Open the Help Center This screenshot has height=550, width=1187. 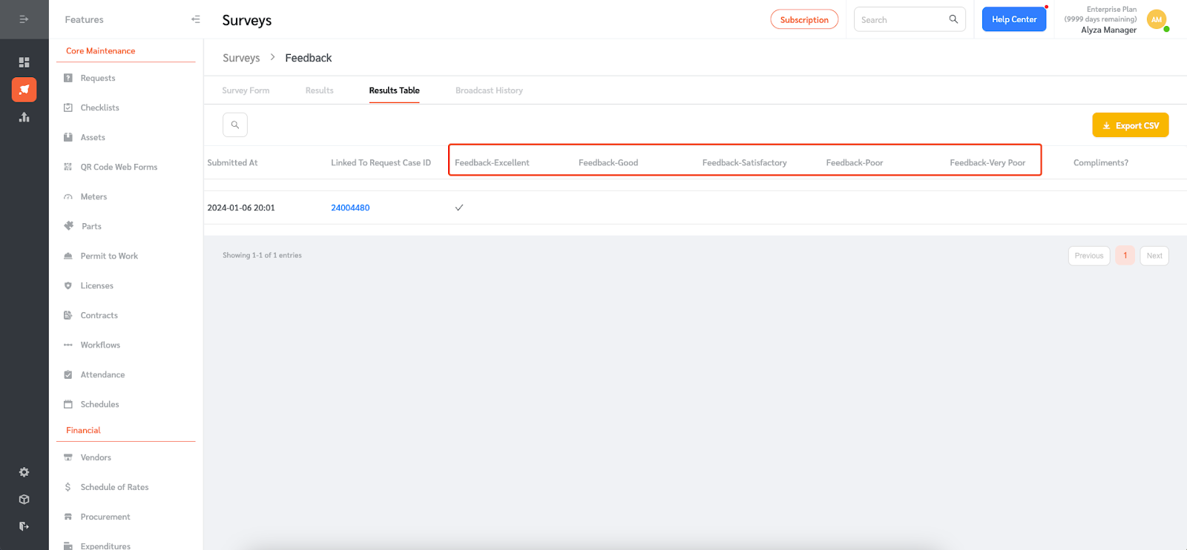[x=1013, y=19]
